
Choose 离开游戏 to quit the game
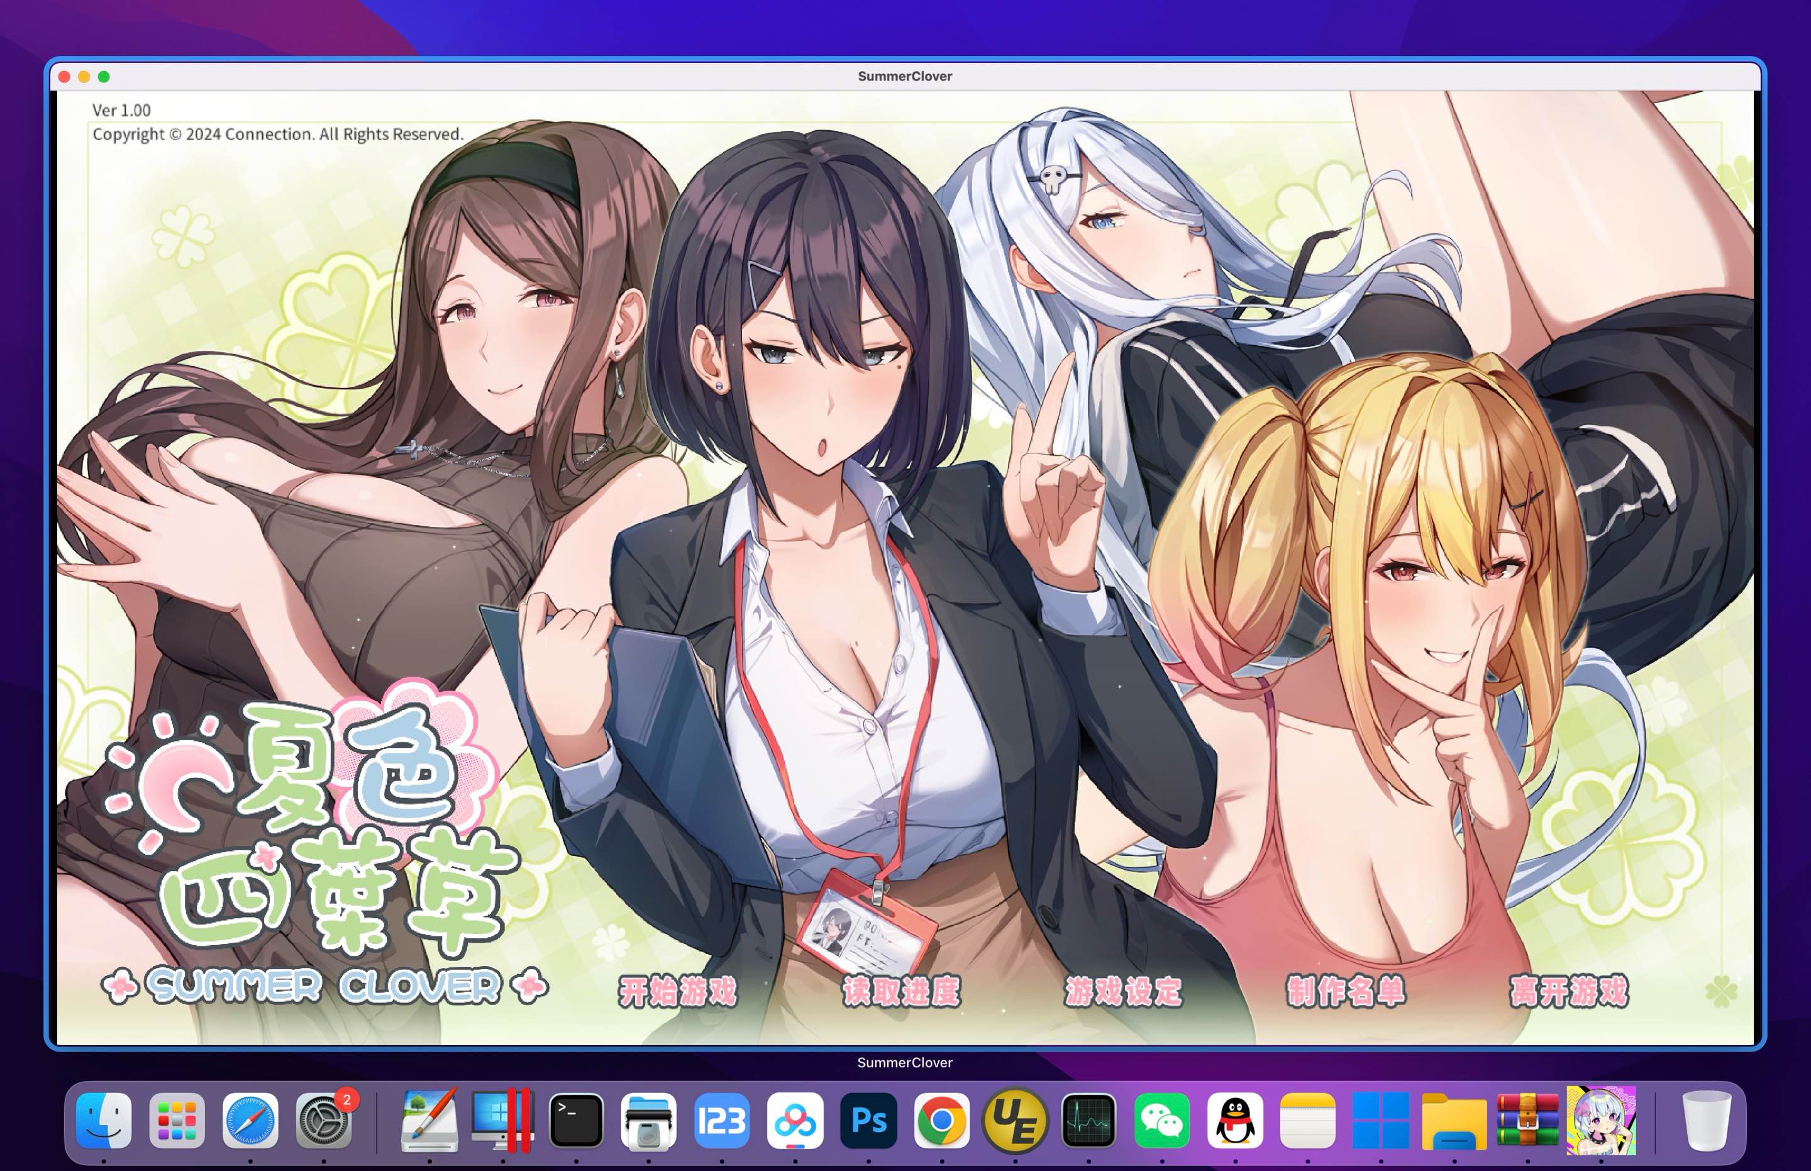[1568, 992]
